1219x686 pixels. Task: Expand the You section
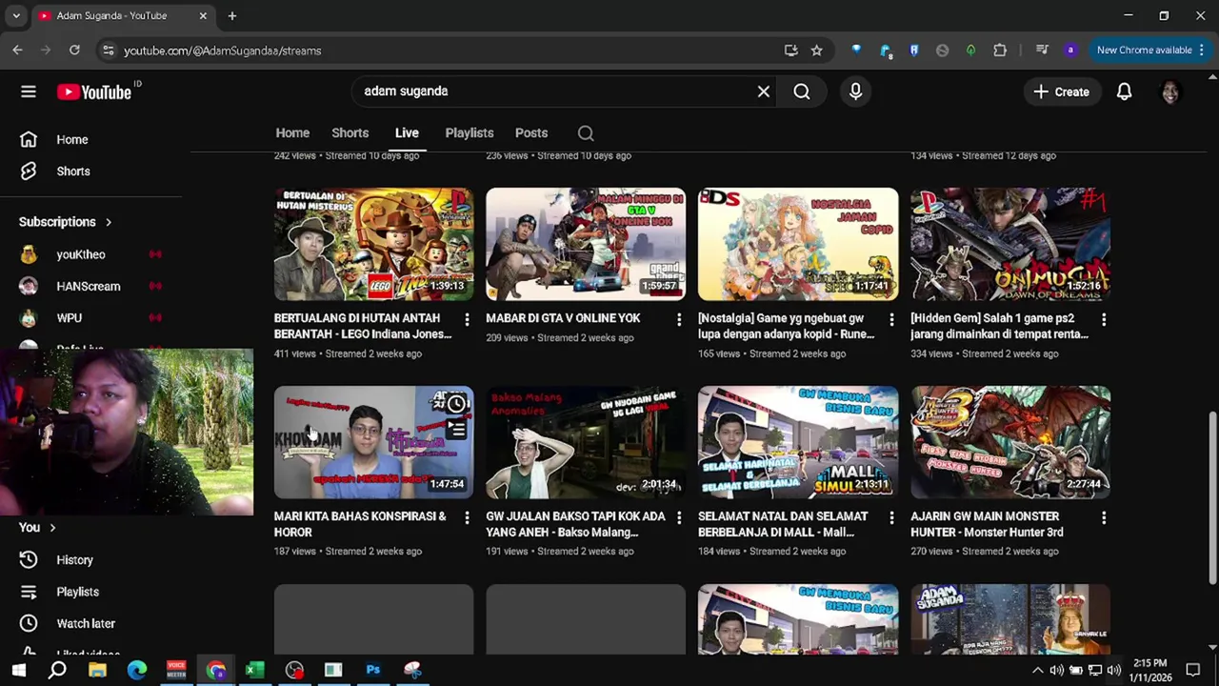click(x=38, y=528)
